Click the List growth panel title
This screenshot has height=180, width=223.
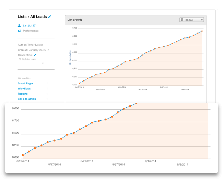point(75,20)
